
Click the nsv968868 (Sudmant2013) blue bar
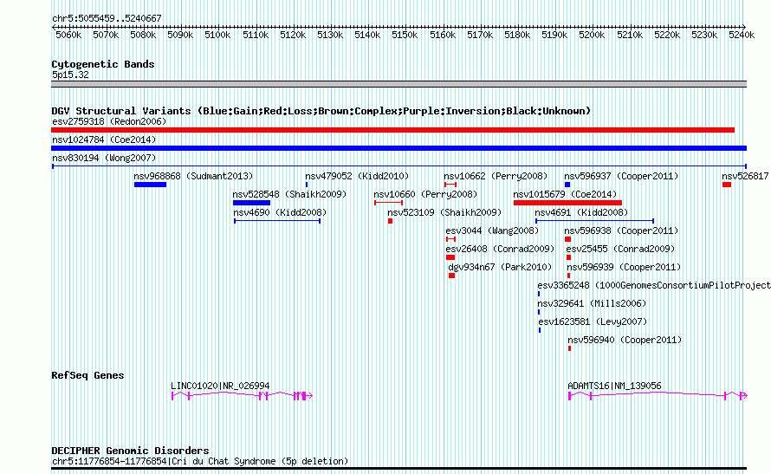(x=150, y=185)
